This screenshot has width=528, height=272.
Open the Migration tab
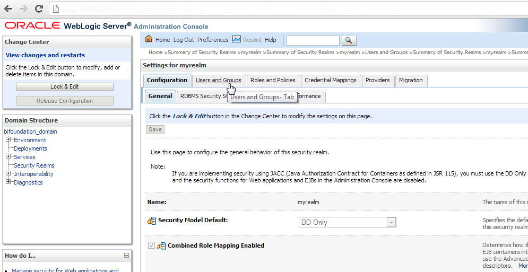pos(411,80)
